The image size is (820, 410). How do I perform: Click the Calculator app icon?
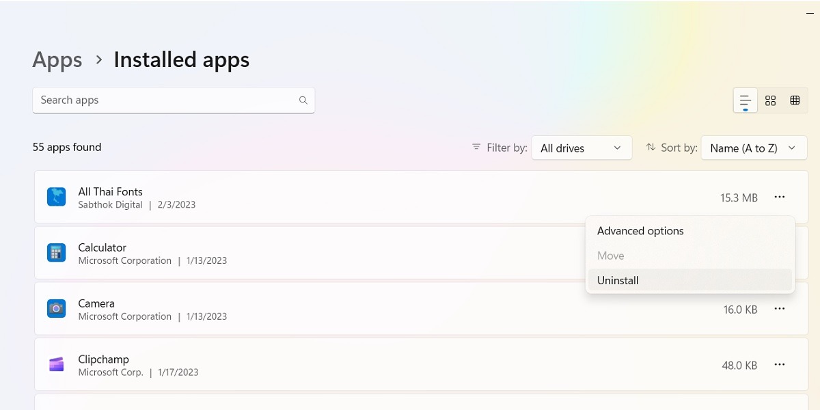coord(56,253)
